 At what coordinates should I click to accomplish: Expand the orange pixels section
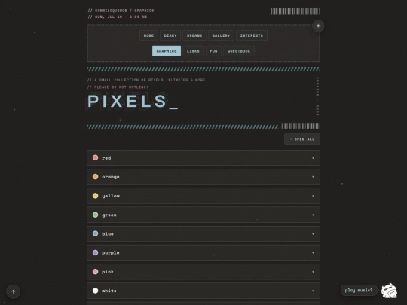[x=203, y=177]
